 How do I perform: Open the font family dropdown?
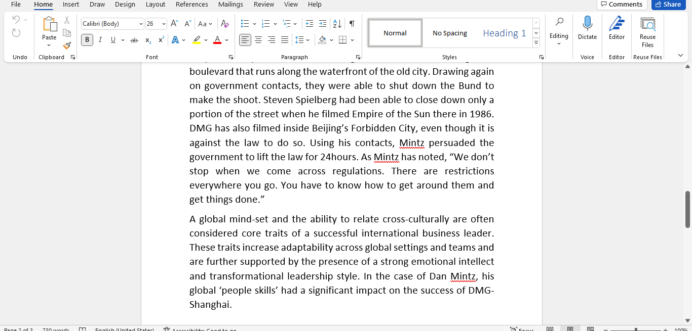(x=141, y=23)
